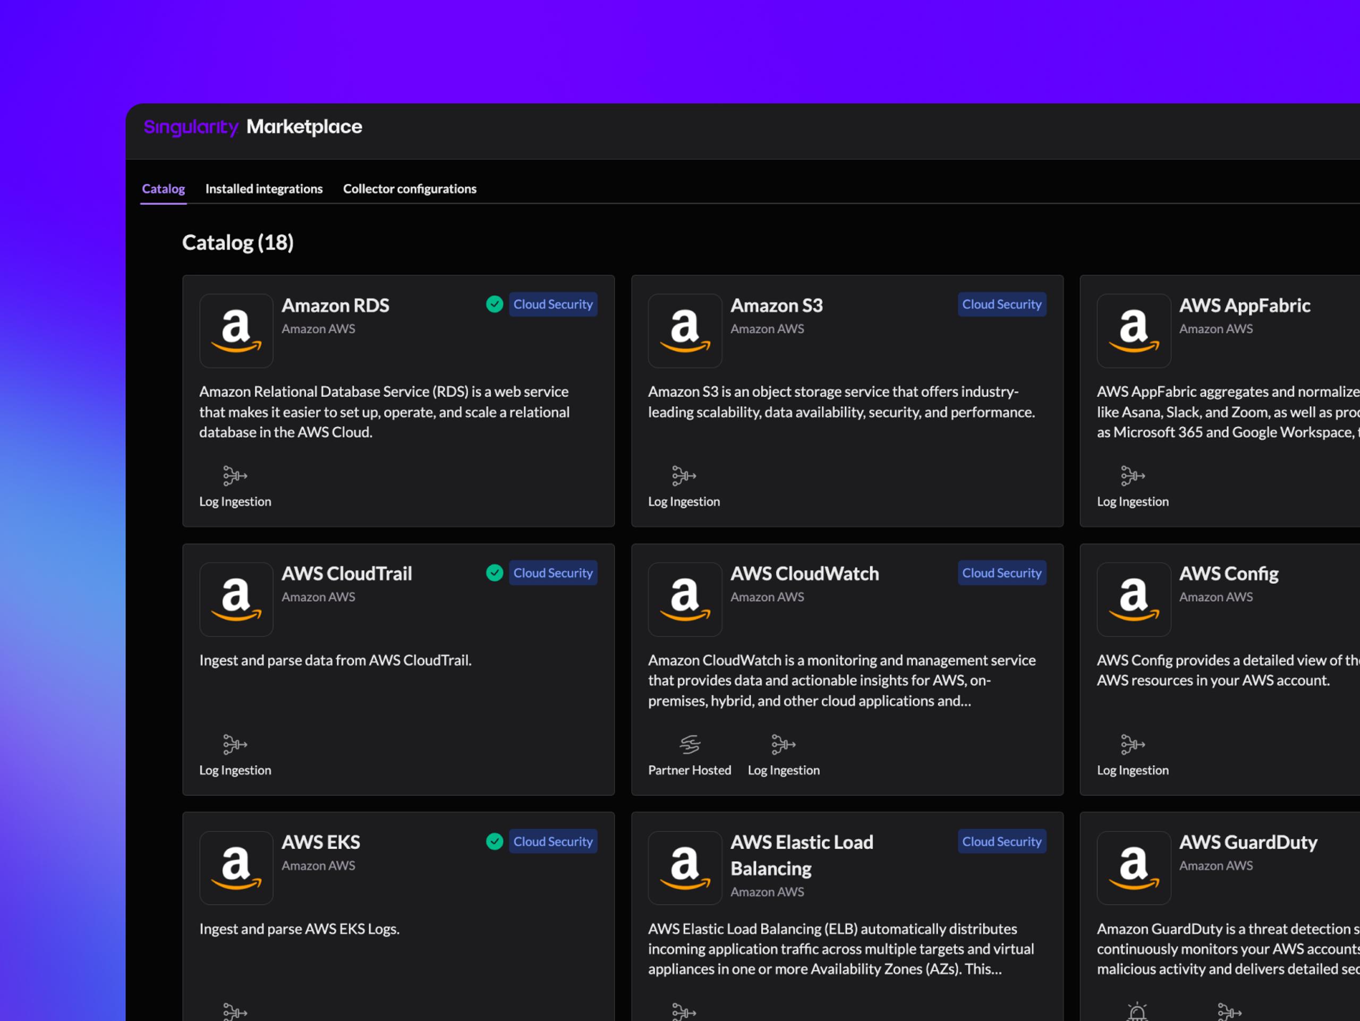Click Log Ingestion icon on AWS EKS

(x=235, y=1012)
